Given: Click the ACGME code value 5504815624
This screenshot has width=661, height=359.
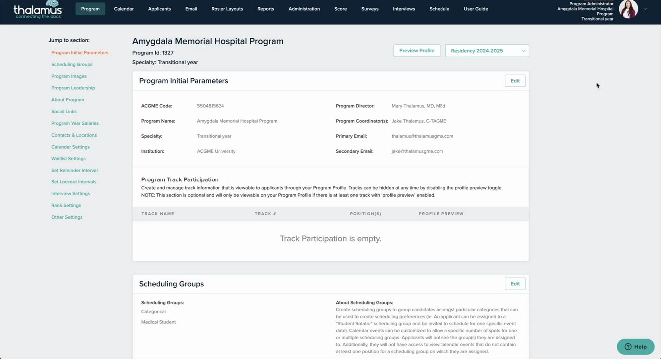Looking at the screenshot, I should (x=211, y=106).
